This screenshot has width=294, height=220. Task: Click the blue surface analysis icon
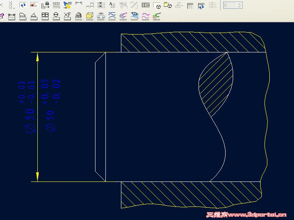[134, 16]
